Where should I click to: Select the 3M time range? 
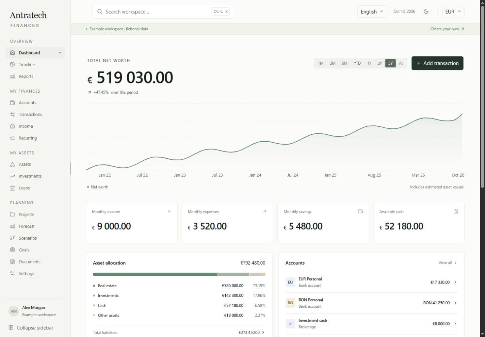[333, 63]
